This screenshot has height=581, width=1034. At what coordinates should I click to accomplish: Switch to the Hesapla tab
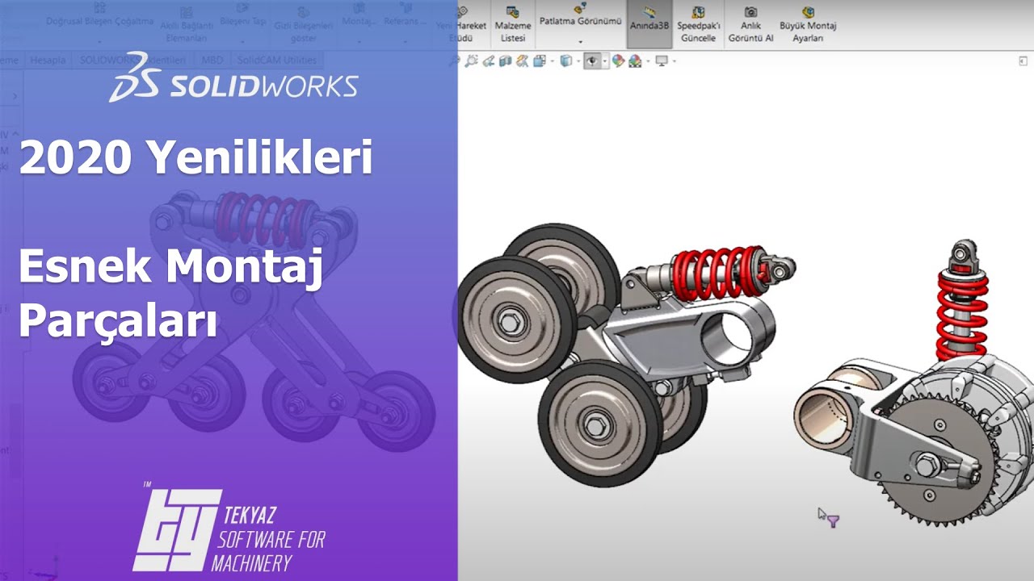48,60
